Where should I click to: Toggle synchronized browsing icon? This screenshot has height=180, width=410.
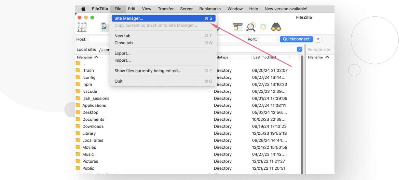263,27
